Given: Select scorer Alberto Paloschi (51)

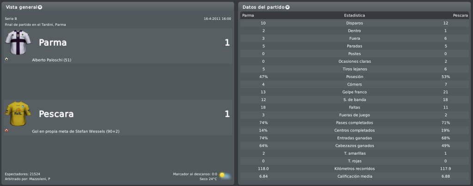Looking at the screenshot, I should tap(52, 60).
